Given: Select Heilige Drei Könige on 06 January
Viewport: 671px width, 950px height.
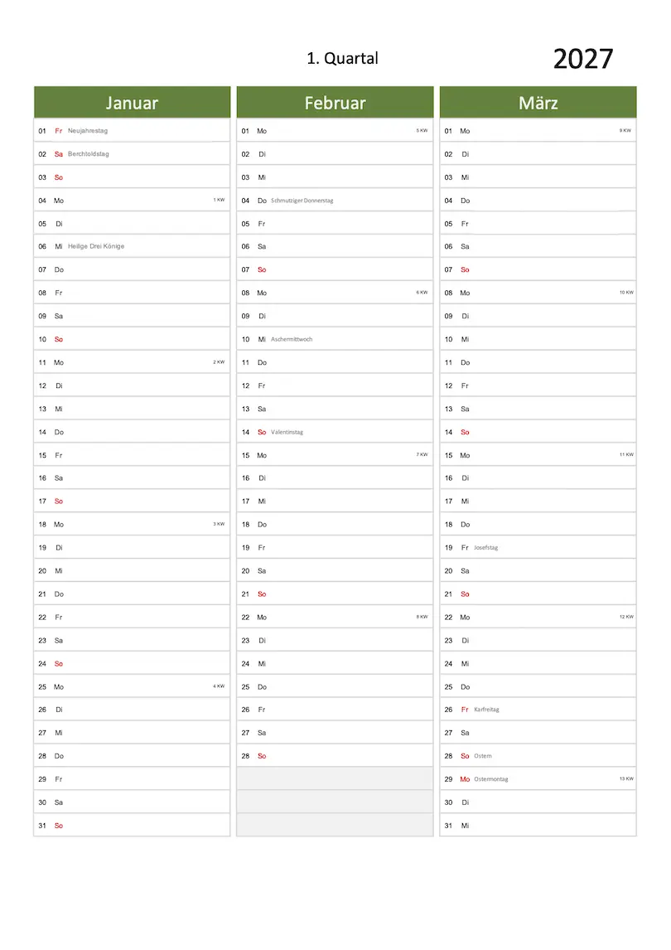Looking at the screenshot, I should point(96,246).
